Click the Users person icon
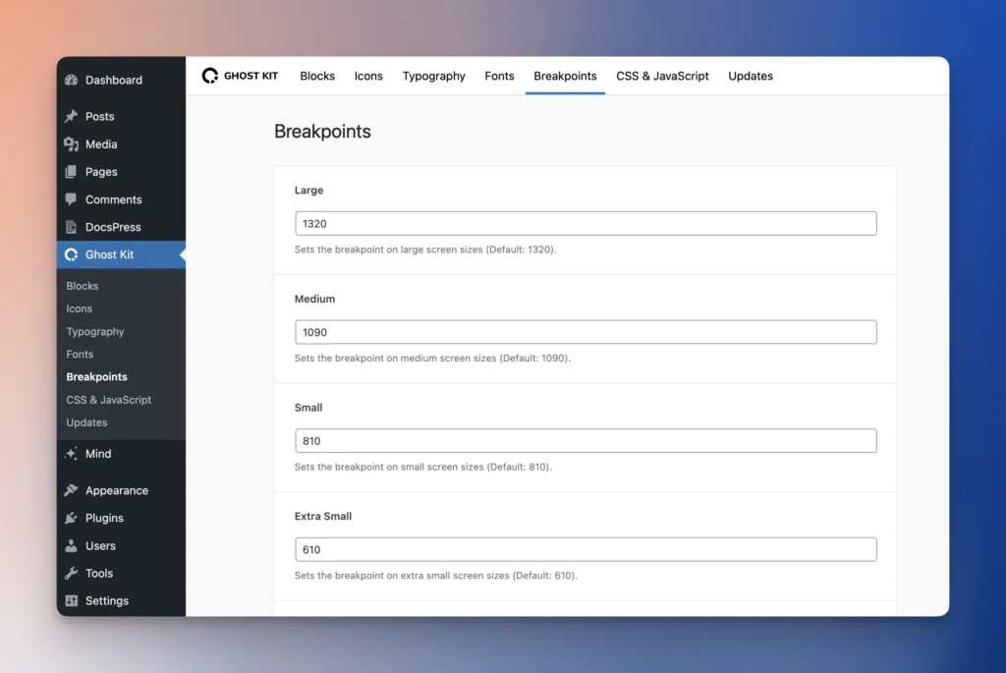Screen dimensions: 1006x673 [71, 546]
